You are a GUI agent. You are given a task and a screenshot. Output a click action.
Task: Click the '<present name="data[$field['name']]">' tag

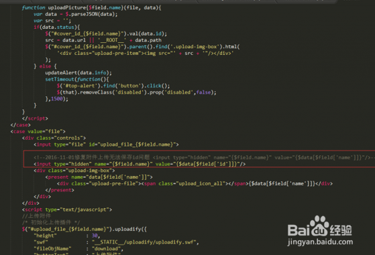tap(99, 177)
